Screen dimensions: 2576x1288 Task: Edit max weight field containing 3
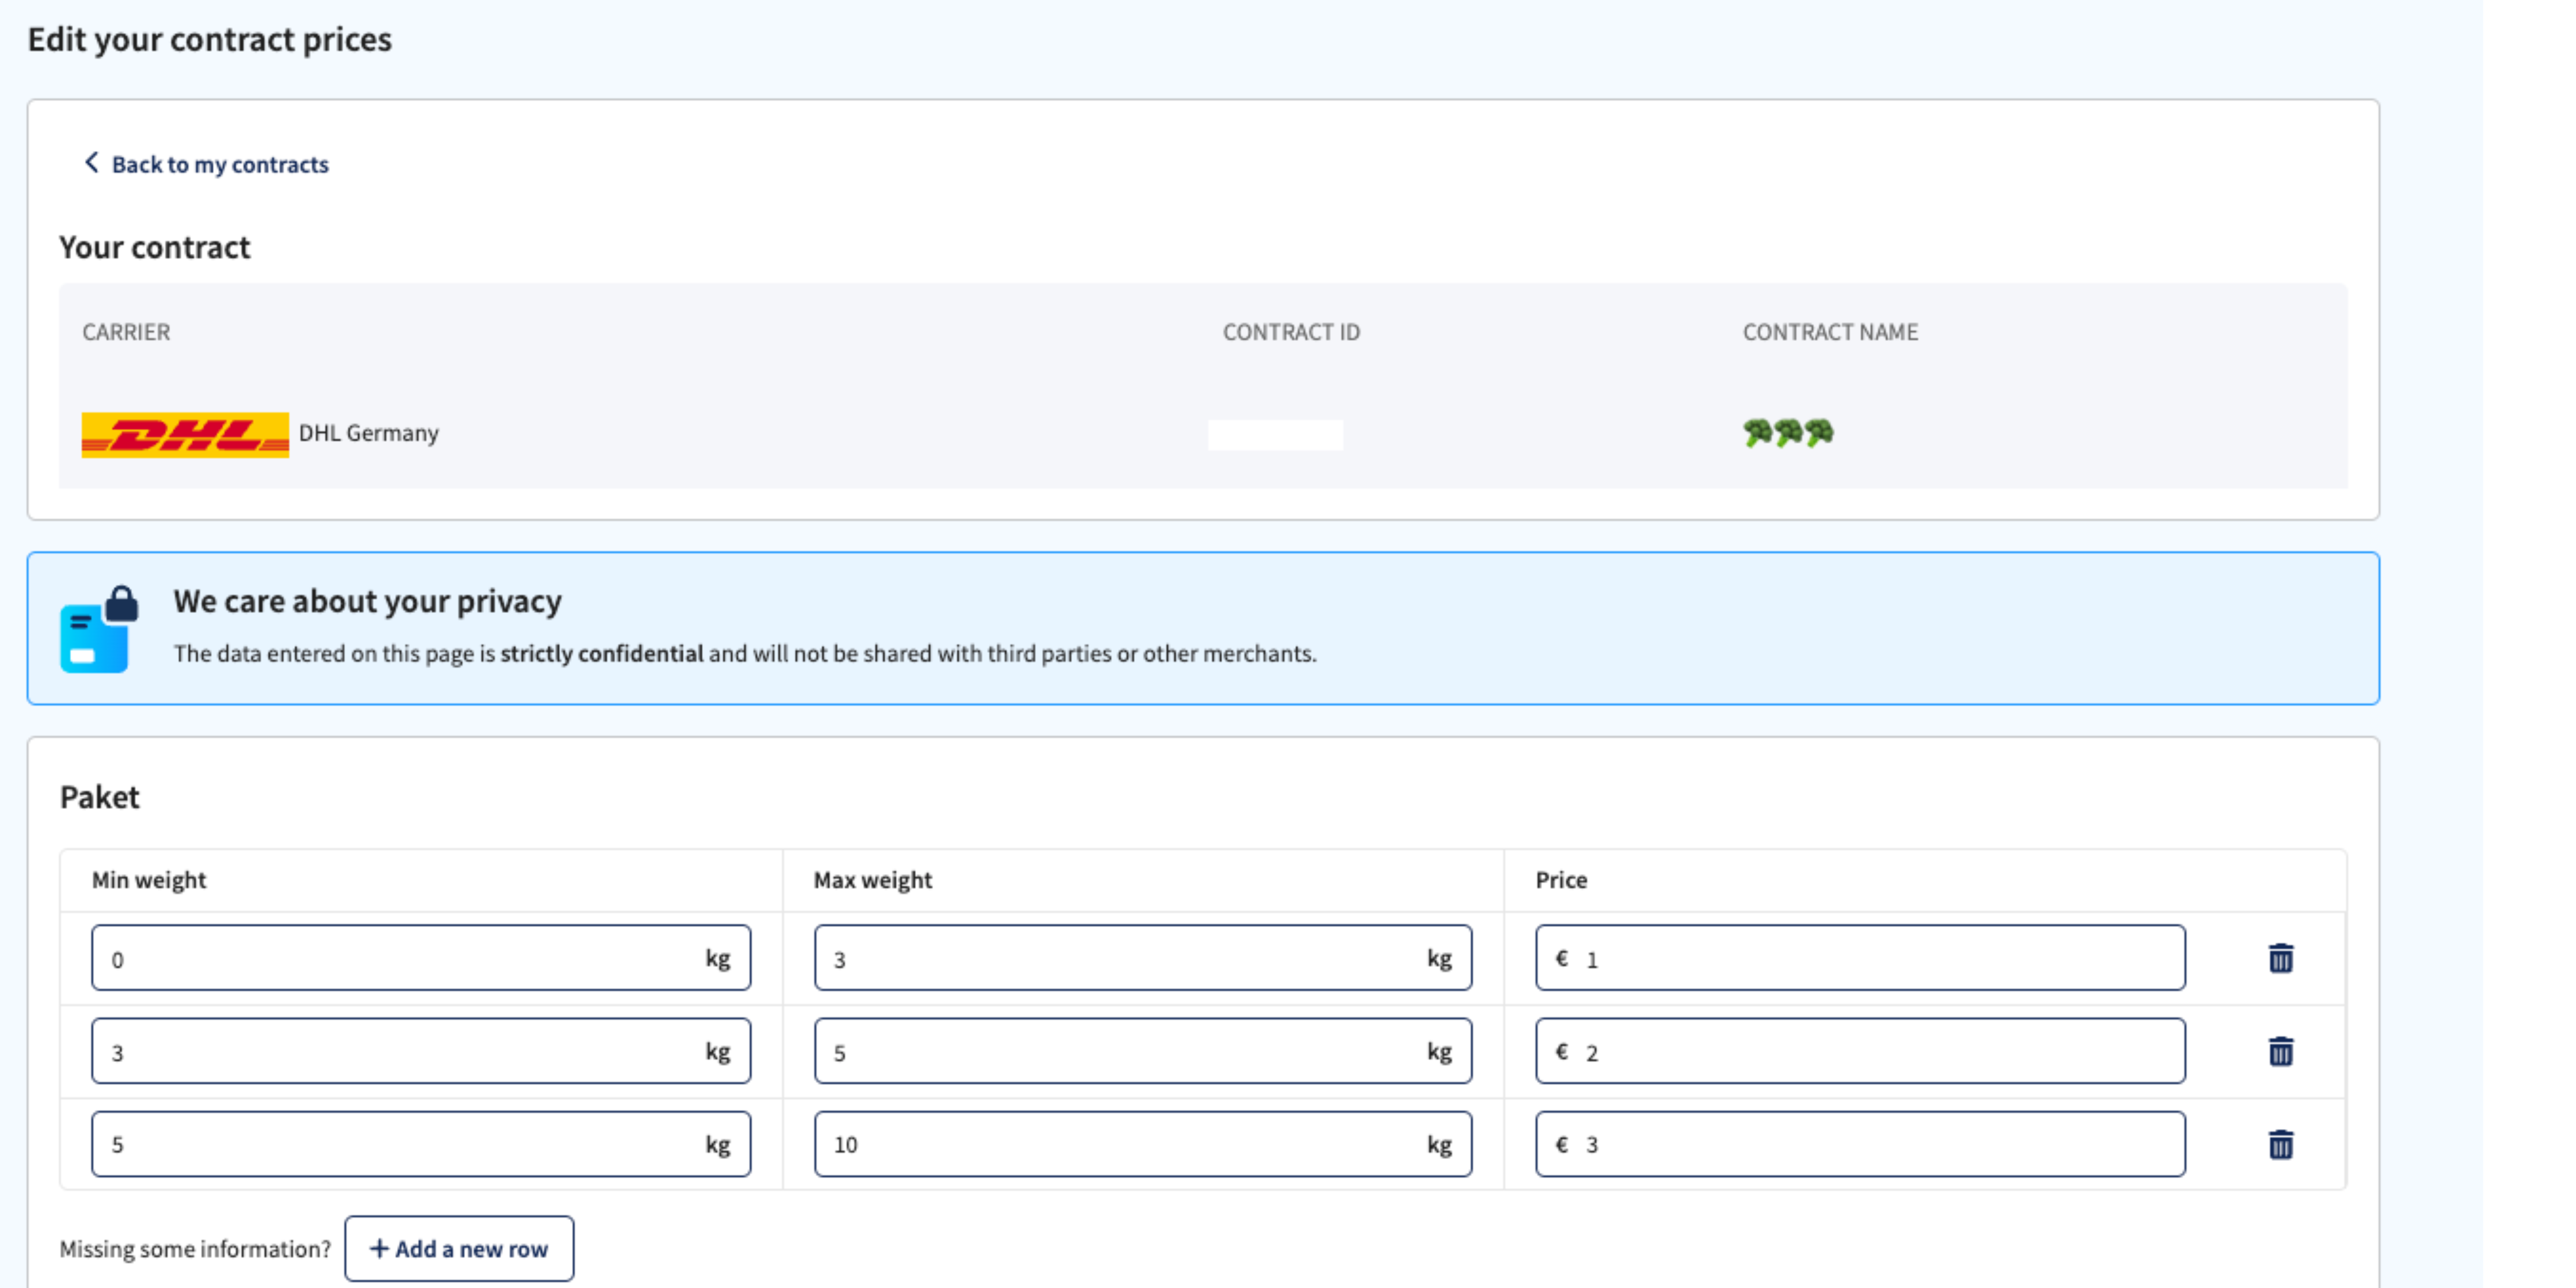click(x=1143, y=958)
